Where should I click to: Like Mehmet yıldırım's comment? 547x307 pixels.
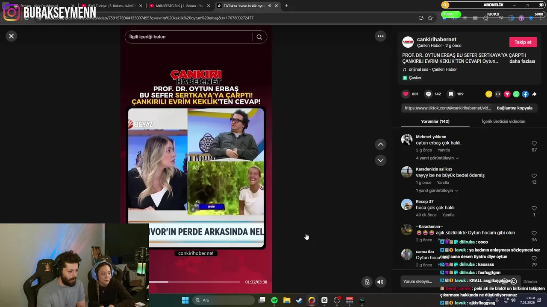(534, 144)
